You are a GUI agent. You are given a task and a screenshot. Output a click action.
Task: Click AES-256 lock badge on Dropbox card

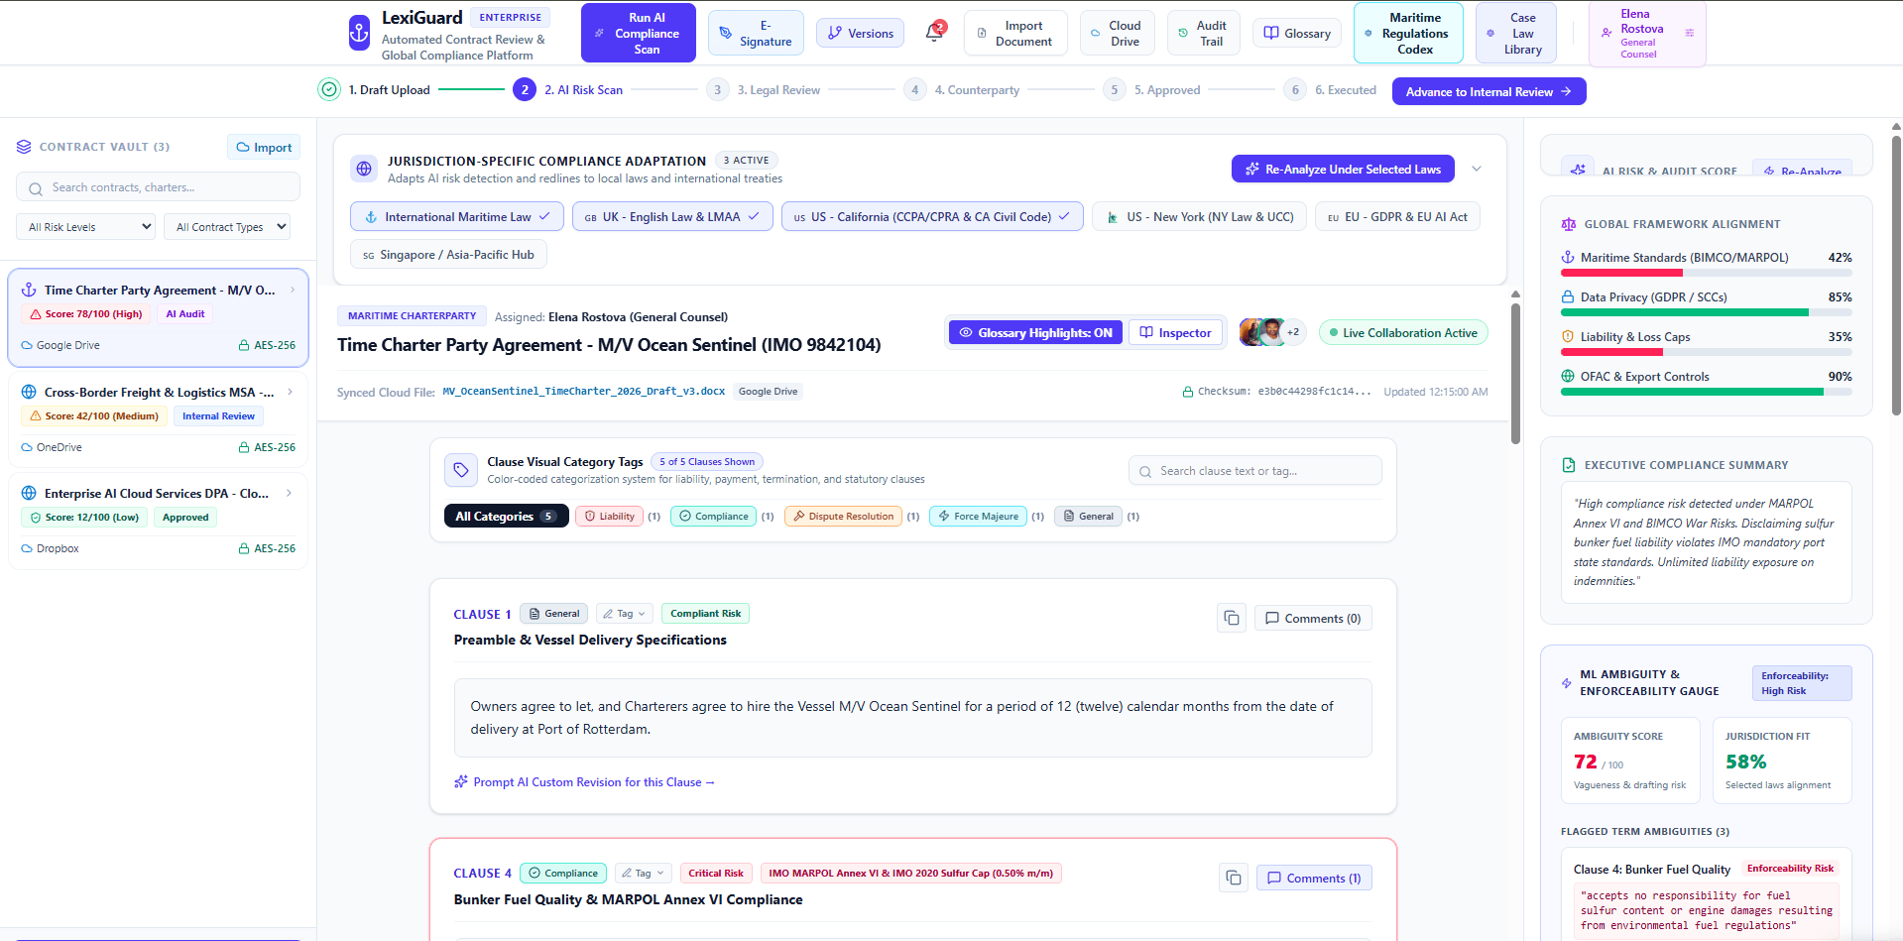click(x=267, y=548)
